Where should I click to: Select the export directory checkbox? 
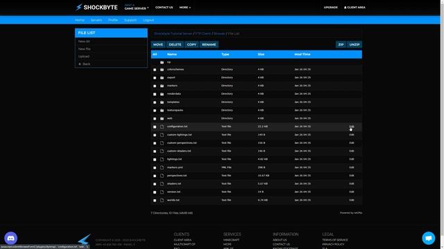155,78
